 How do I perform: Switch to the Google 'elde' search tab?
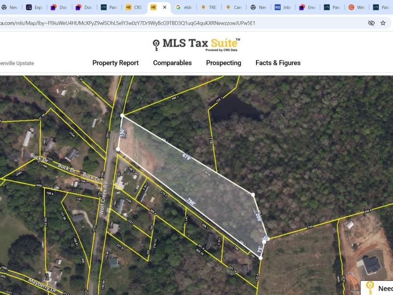coord(184,7)
